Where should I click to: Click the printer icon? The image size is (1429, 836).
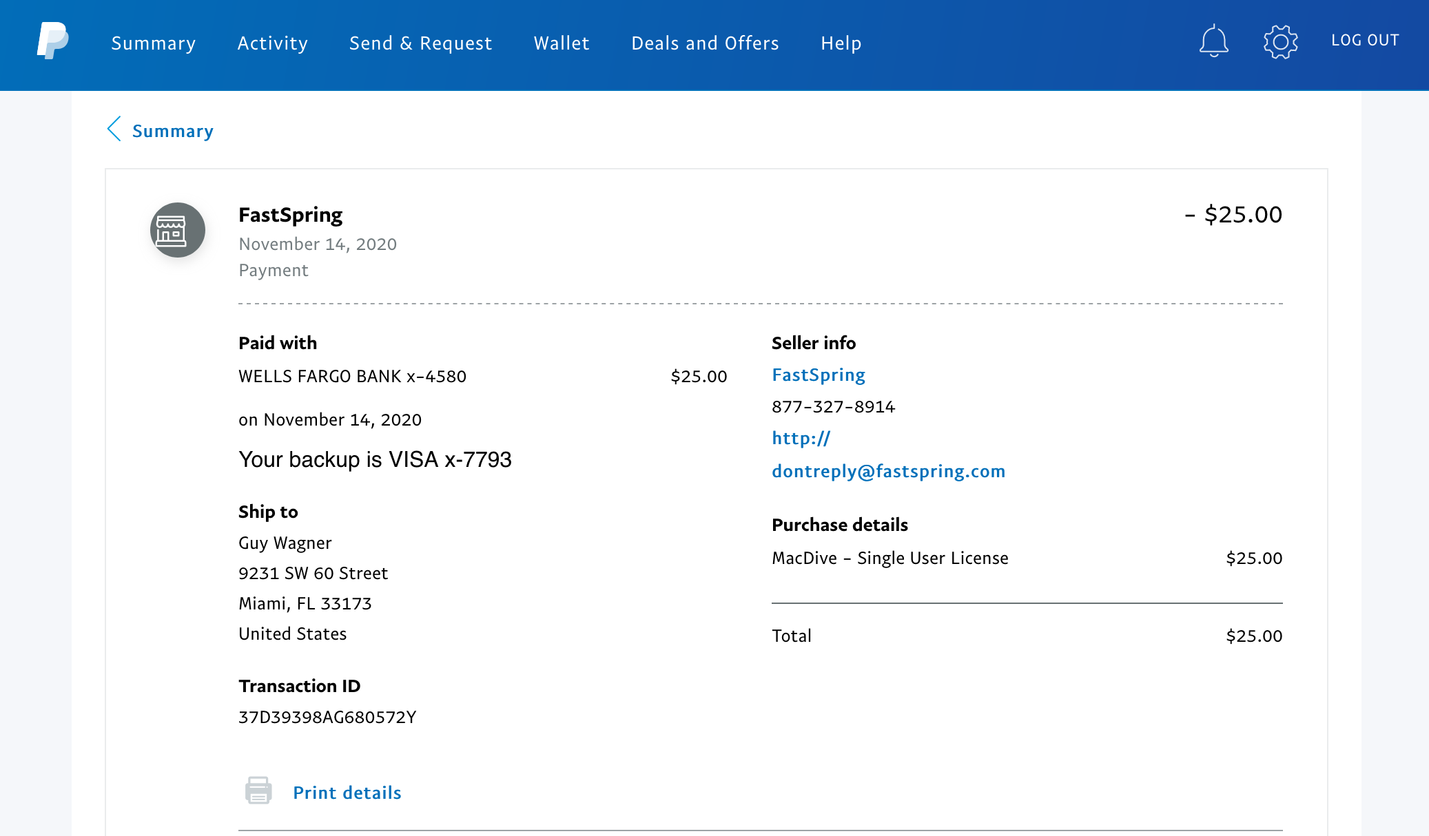point(258,791)
